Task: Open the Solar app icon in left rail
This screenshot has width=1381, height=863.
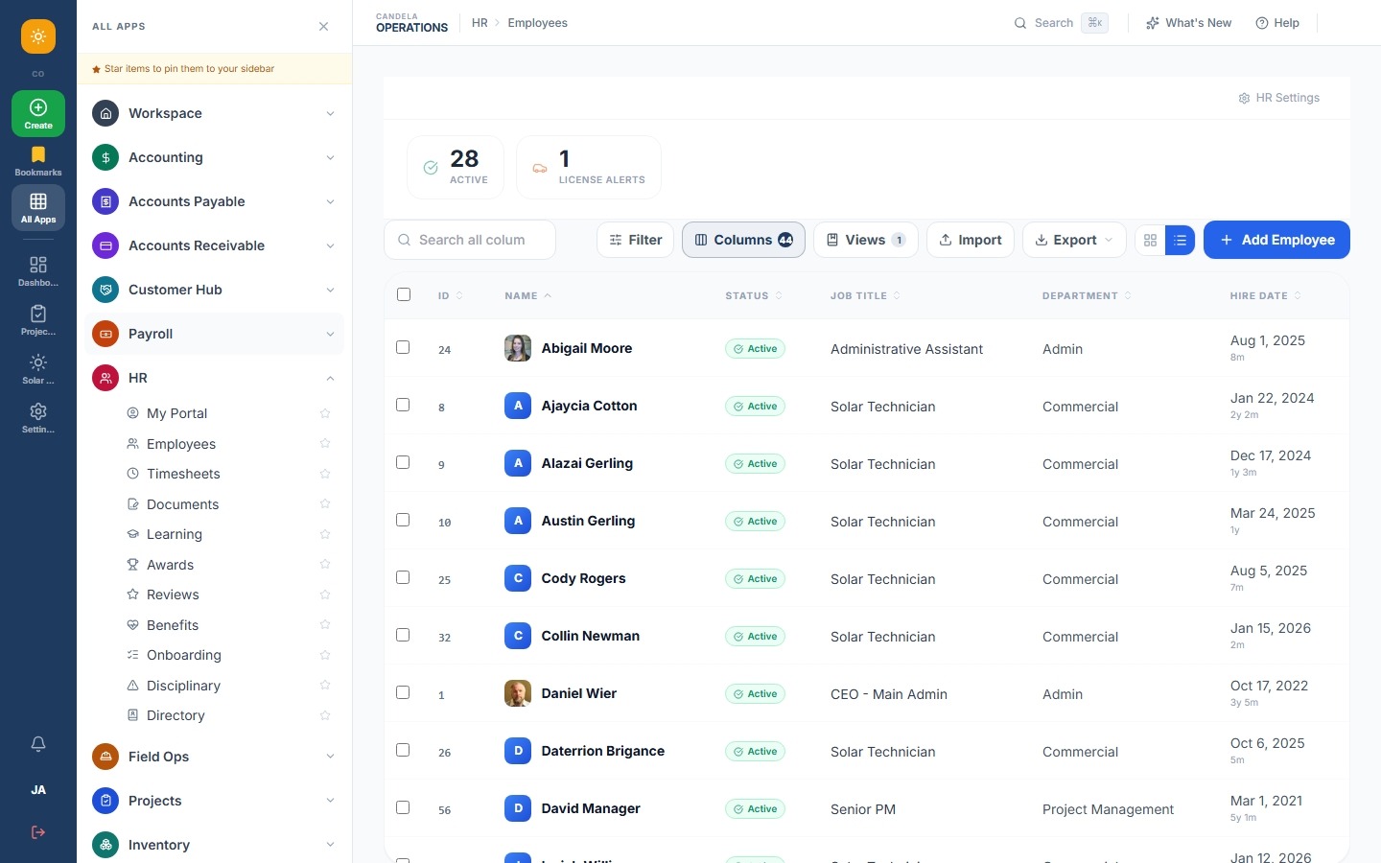Action: click(38, 369)
